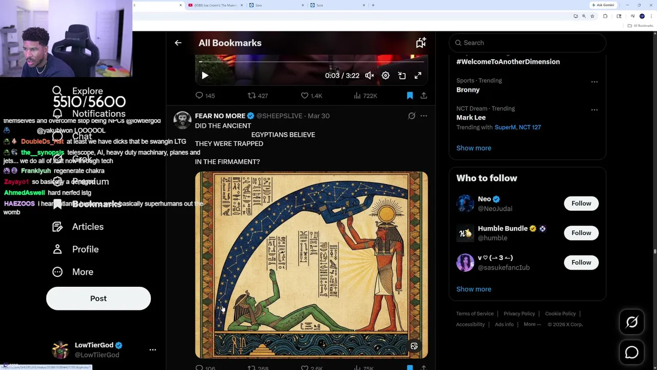Open account menu dots beside LowTierGod
The height and width of the screenshot is (370, 657).
pyautogui.click(x=152, y=350)
